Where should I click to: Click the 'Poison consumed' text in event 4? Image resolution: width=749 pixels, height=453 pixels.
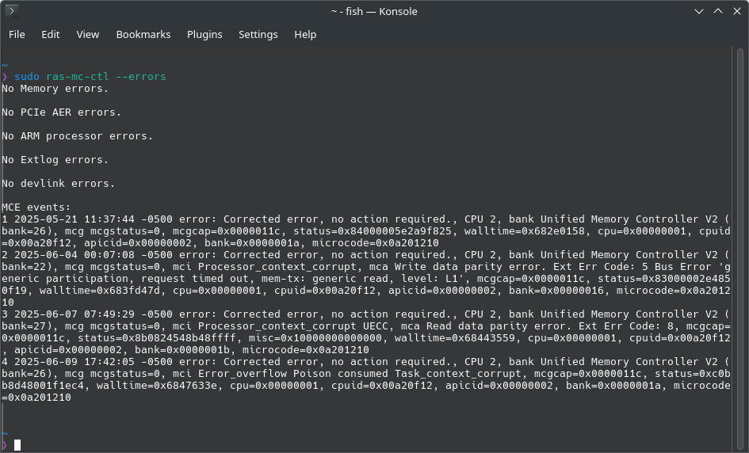pyautogui.click(x=341, y=374)
